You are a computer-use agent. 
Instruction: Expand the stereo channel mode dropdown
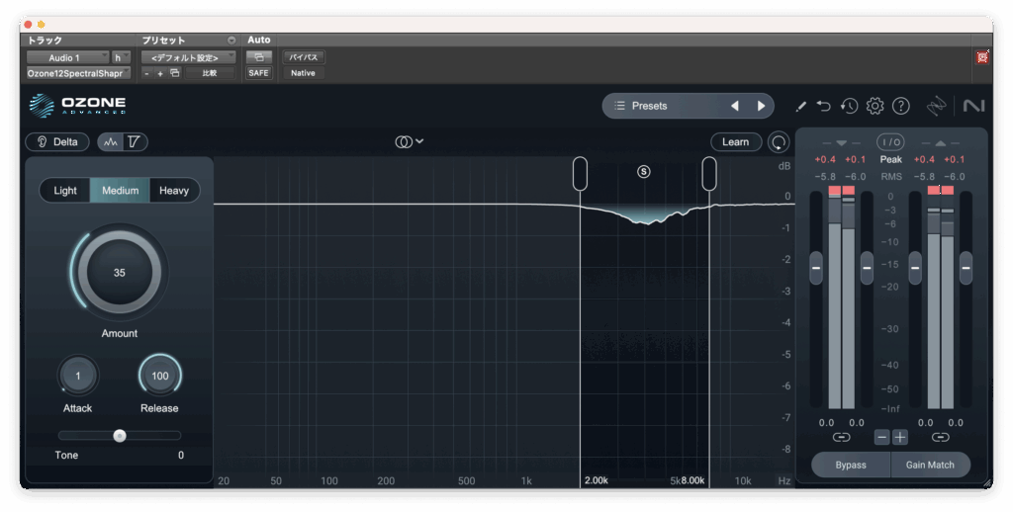coord(410,142)
